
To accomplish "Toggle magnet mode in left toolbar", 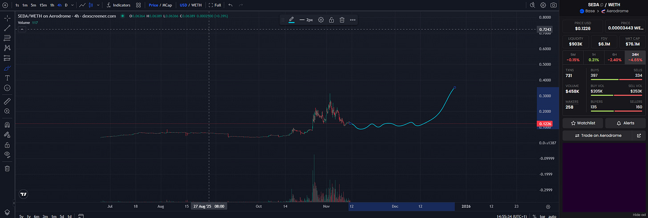I will pyautogui.click(x=7, y=124).
